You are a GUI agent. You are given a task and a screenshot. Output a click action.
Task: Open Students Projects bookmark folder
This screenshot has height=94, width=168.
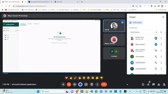click(x=63, y=10)
